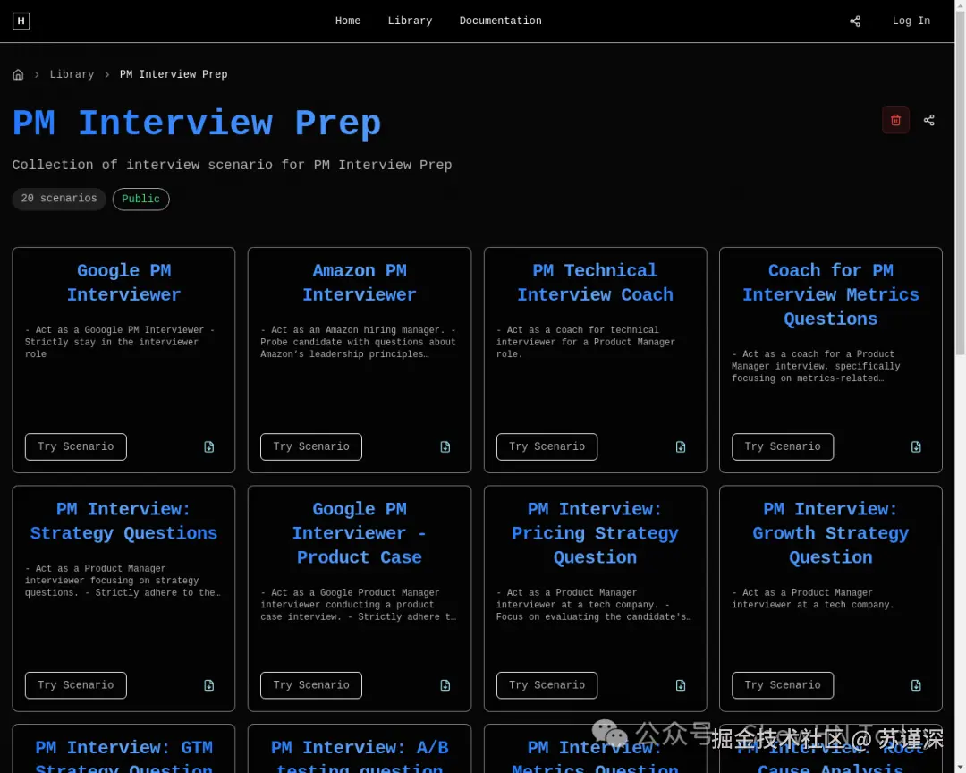966x773 pixels.
Task: Open PM Interview: GTM Strategy Question title
Action: pyautogui.click(x=123, y=757)
